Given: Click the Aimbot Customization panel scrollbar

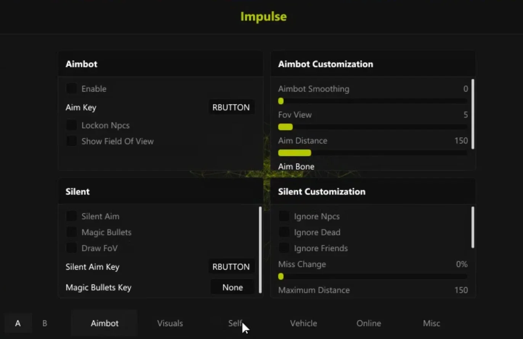Looking at the screenshot, I should [x=473, y=114].
